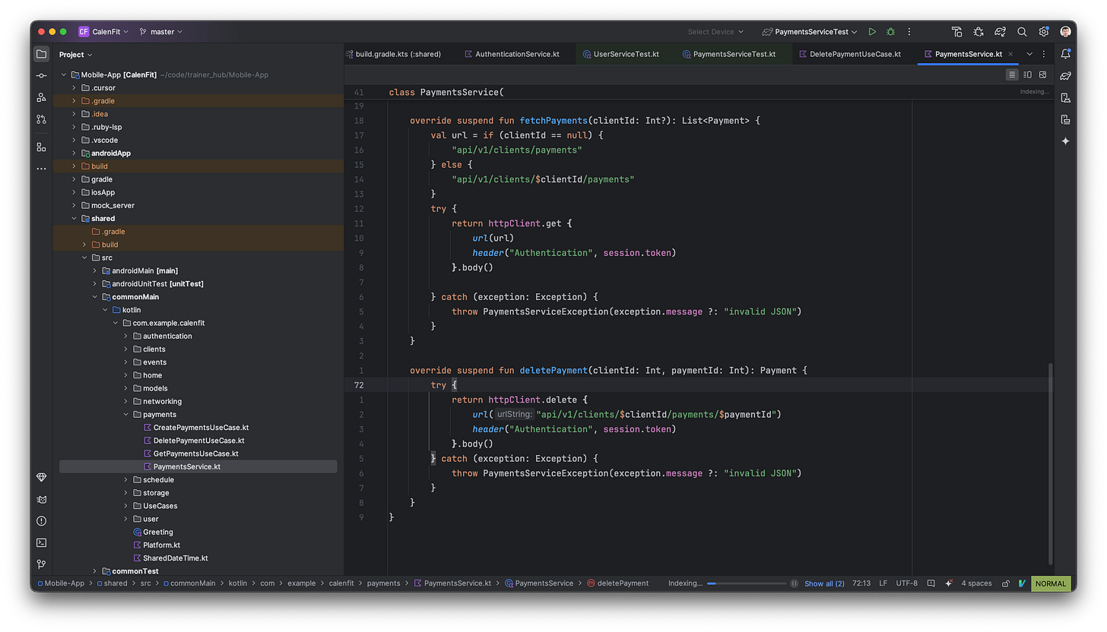The width and height of the screenshot is (1107, 632).
Task: Open Pull Requests tool window in left sidebar
Action: pyautogui.click(x=41, y=119)
